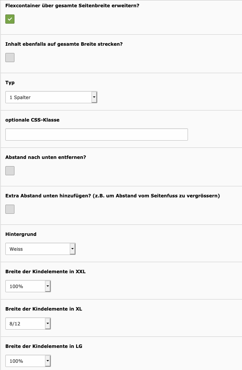Click the 'Breite der Kindelemente in XL' label
The width and height of the screenshot is (242, 370).
point(44,309)
